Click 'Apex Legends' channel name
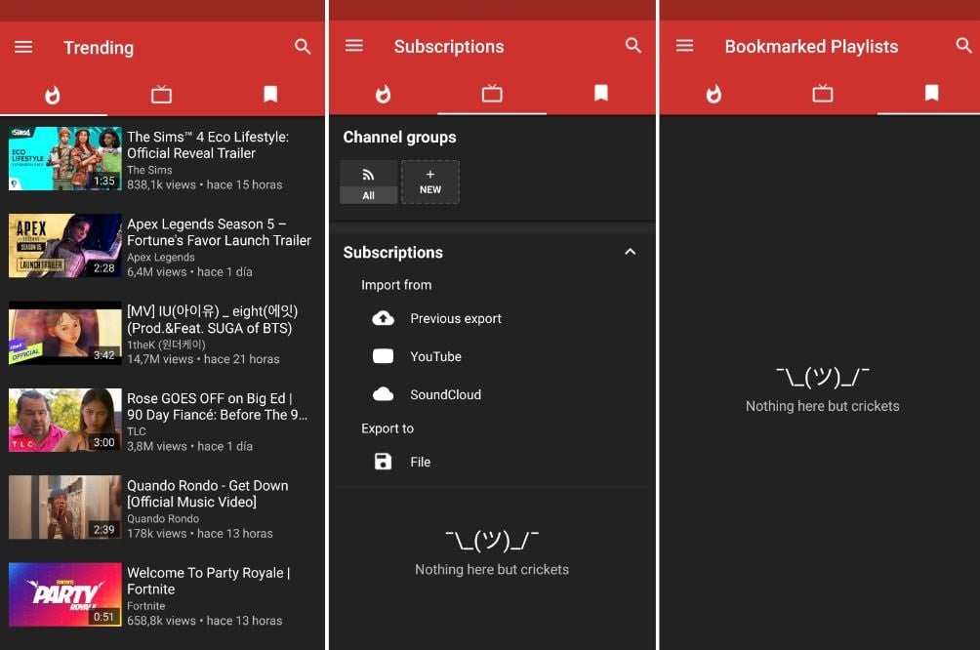This screenshot has height=650, width=980. 161,258
